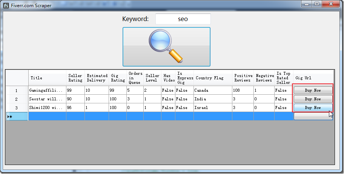Sort by Has Video column header
The image size is (344, 174).
pos(168,78)
